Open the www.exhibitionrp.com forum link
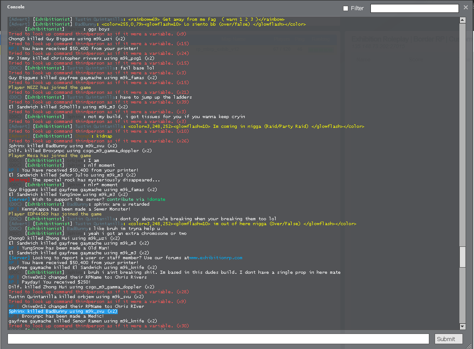Screen dimensions: 474x349 pos(216,258)
